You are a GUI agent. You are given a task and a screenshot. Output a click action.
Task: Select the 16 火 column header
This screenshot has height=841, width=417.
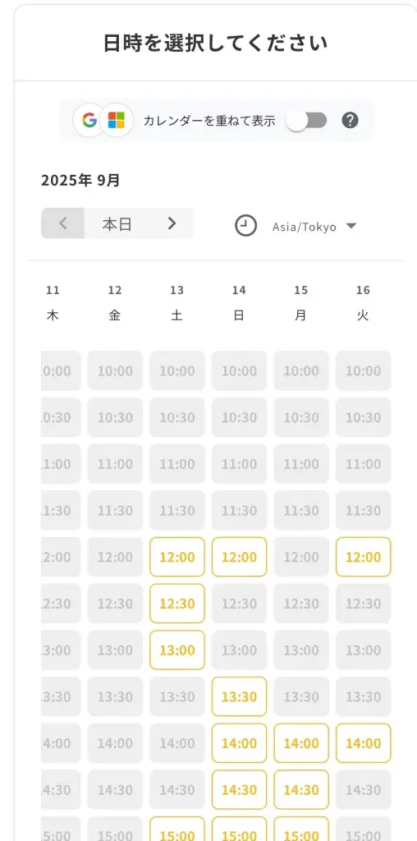click(364, 303)
